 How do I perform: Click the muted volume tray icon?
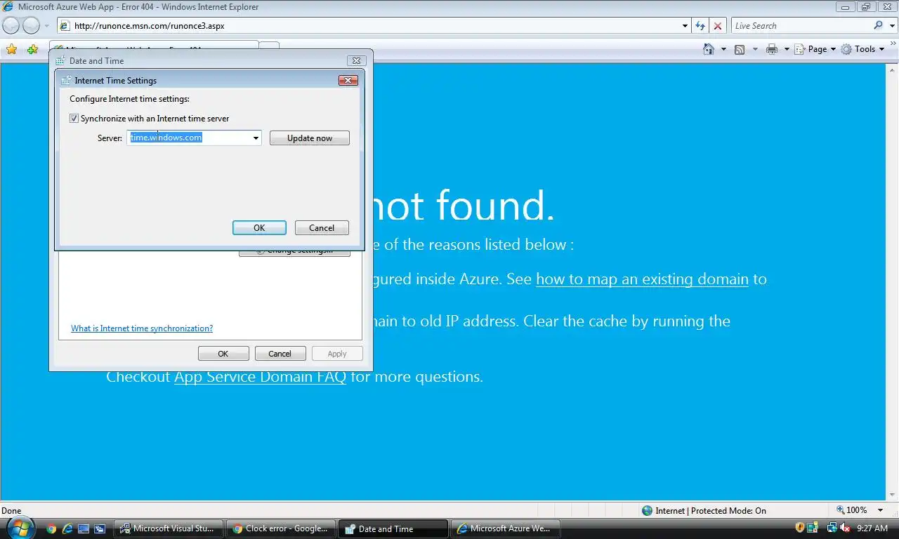(845, 528)
